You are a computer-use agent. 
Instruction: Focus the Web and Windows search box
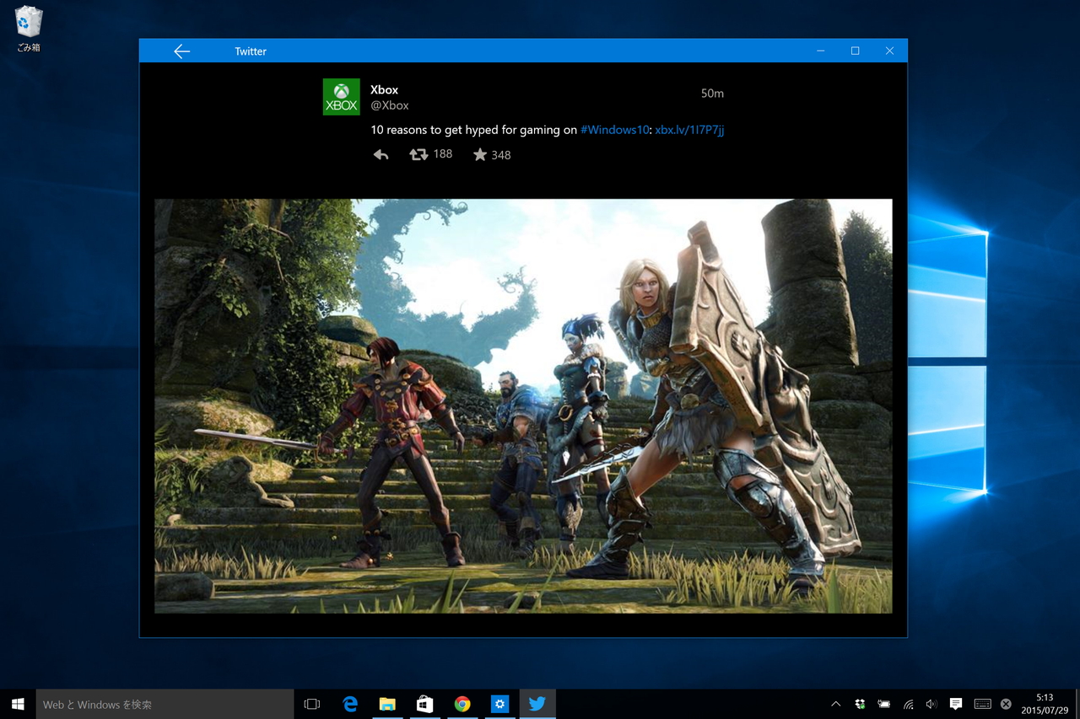pos(165,704)
